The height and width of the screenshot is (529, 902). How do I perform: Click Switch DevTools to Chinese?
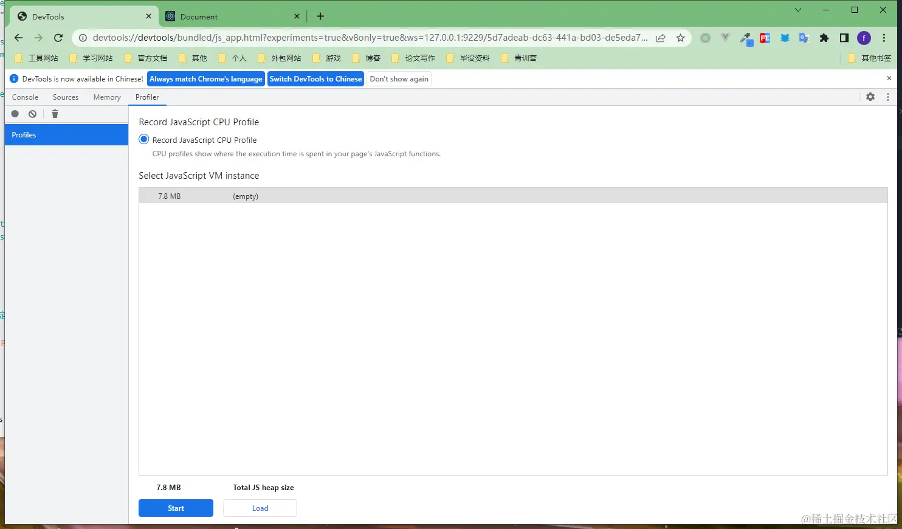coord(315,79)
